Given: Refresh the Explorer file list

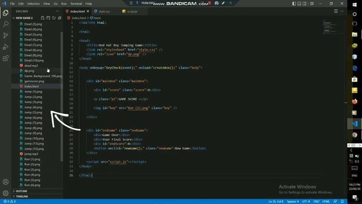Looking at the screenshot, I should (x=54, y=18).
